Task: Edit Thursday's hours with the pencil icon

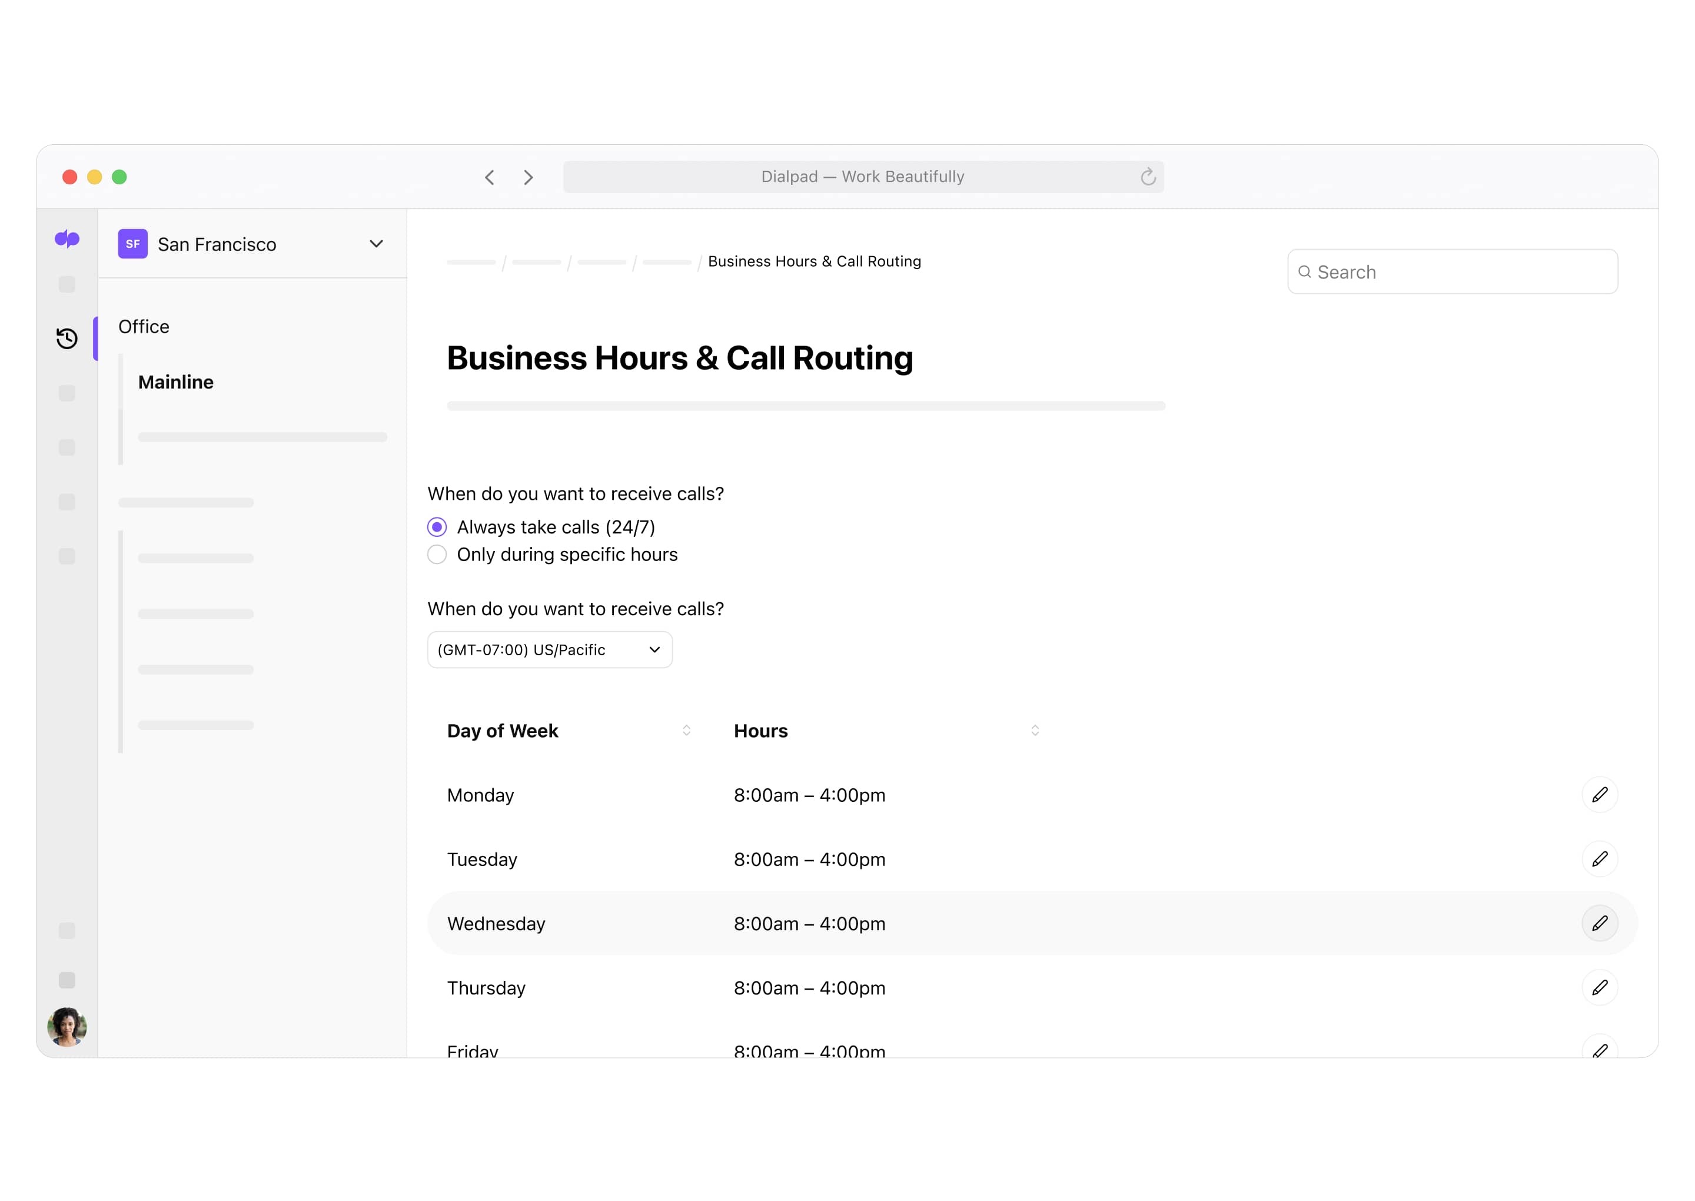Action: point(1600,987)
